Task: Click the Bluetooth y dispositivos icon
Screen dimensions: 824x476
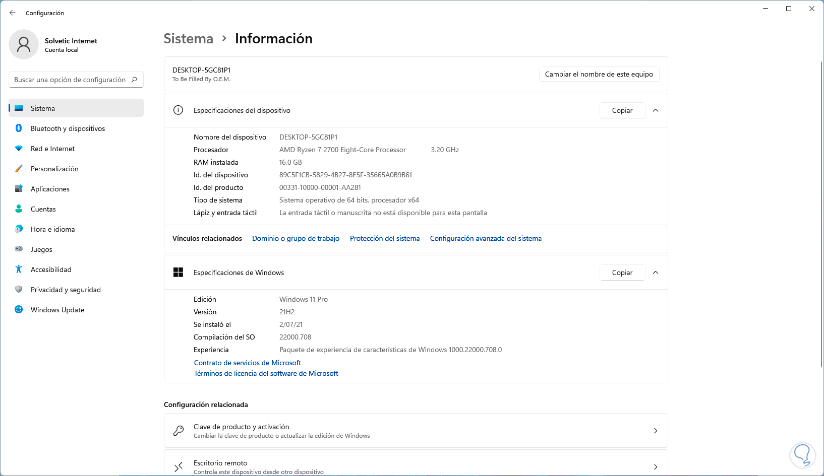Action: coord(19,128)
